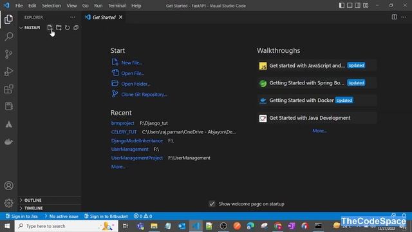The width and height of the screenshot is (412, 232).
Task: Expand the OUTLINE section
Action: 50,200
